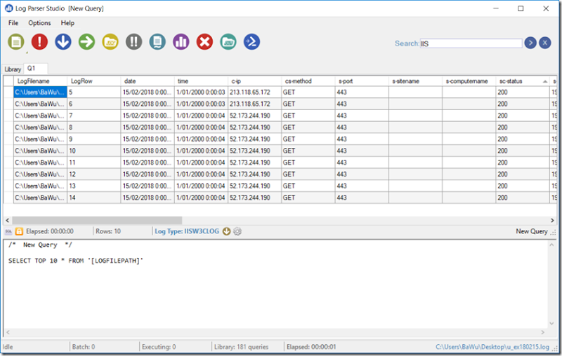Create a new query with the green document icon
This screenshot has width=562, height=356.
(16, 42)
